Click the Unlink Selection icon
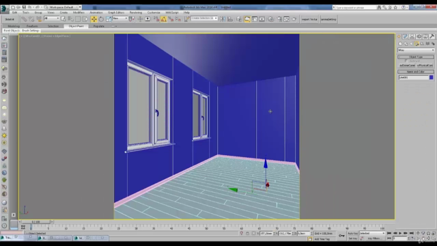 click(x=31, y=19)
